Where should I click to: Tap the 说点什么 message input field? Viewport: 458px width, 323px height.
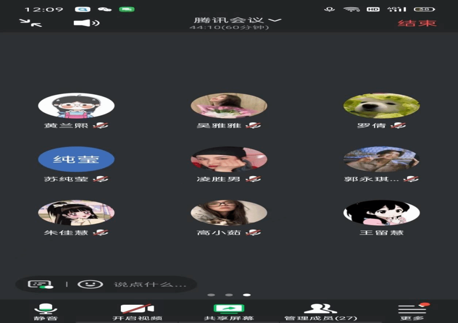[150, 284]
